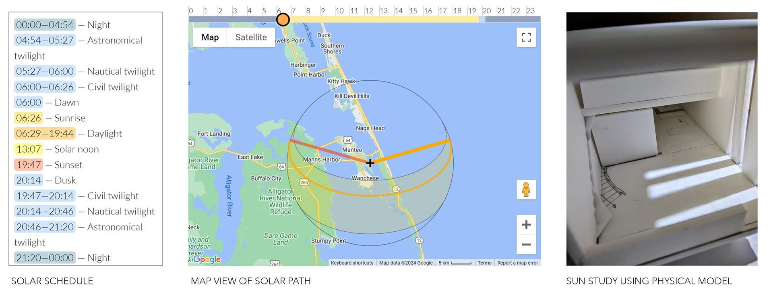Click the 06:00 Dawn badge

[29, 102]
